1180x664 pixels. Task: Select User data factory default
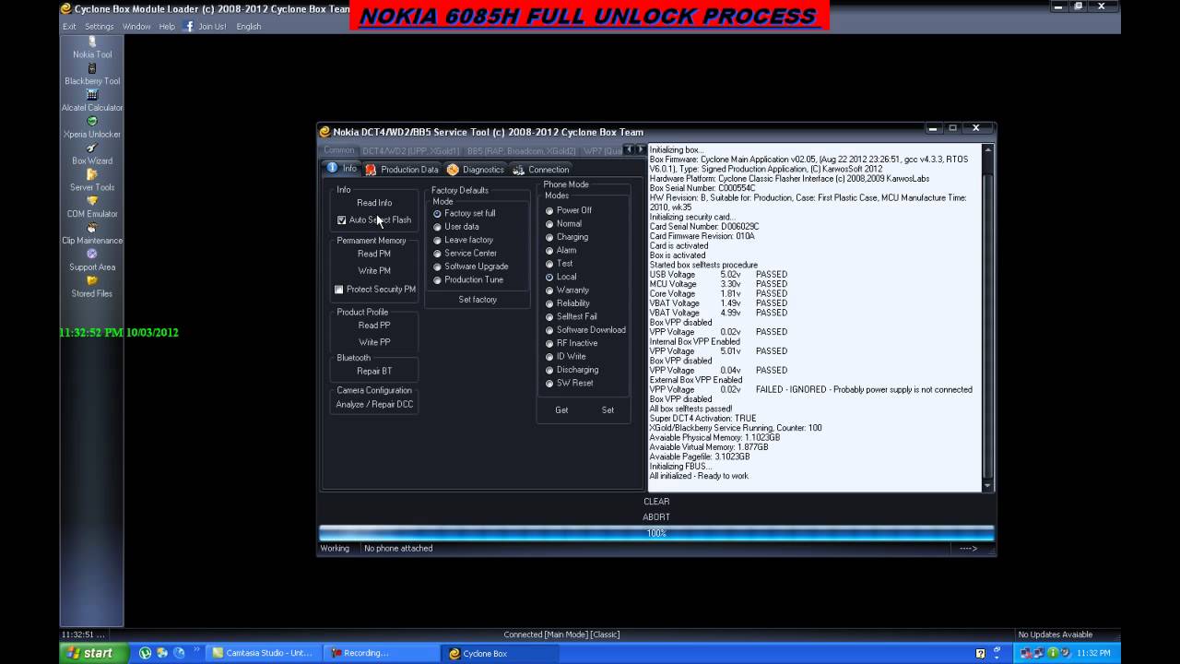tap(438, 227)
